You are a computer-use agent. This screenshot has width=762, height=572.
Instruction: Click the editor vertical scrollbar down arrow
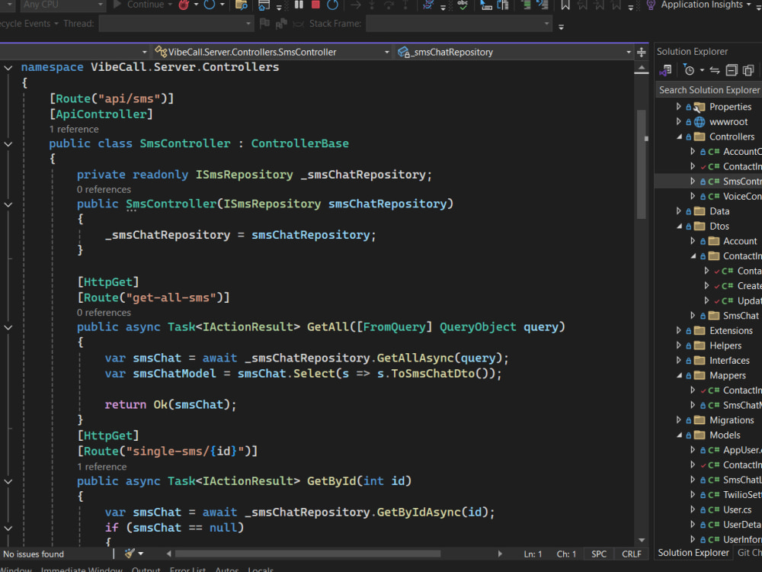point(642,540)
